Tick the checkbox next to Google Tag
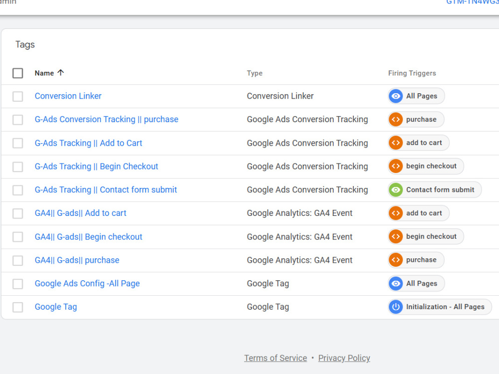Image resolution: width=499 pixels, height=374 pixels. click(18, 307)
